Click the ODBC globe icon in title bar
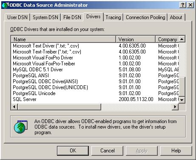 (x=5, y=5)
